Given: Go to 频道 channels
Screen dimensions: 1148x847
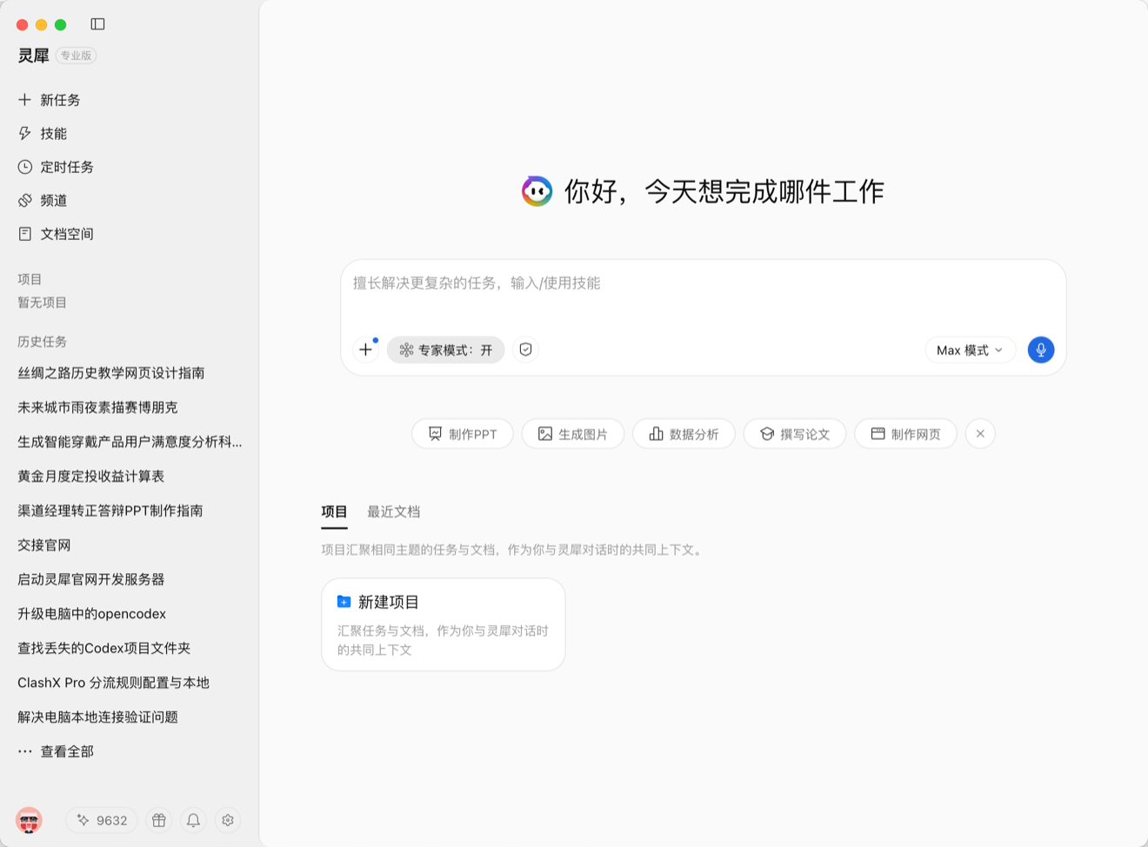Looking at the screenshot, I should 43,200.
